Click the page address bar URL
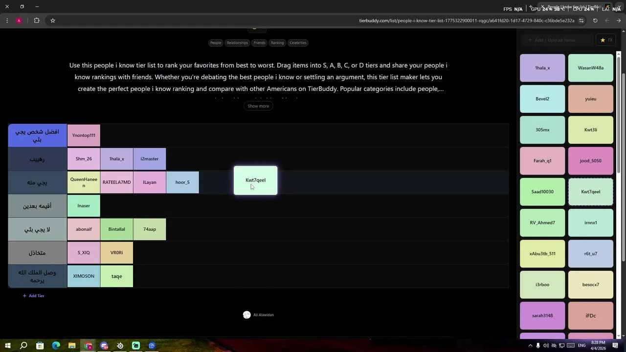 pyautogui.click(x=467, y=21)
